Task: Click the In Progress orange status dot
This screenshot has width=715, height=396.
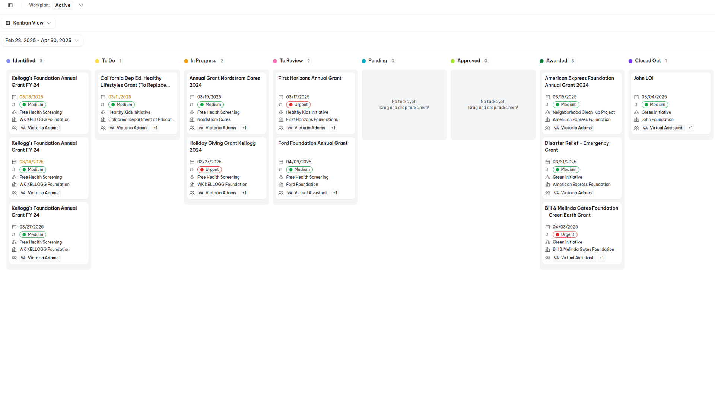Action: [186, 61]
